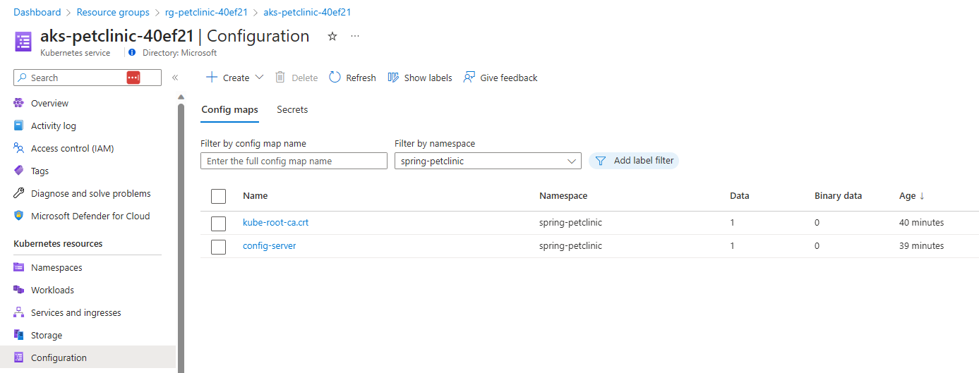This screenshot has width=979, height=373.
Task: Click the red extension badge in search box
Action: pyautogui.click(x=133, y=78)
